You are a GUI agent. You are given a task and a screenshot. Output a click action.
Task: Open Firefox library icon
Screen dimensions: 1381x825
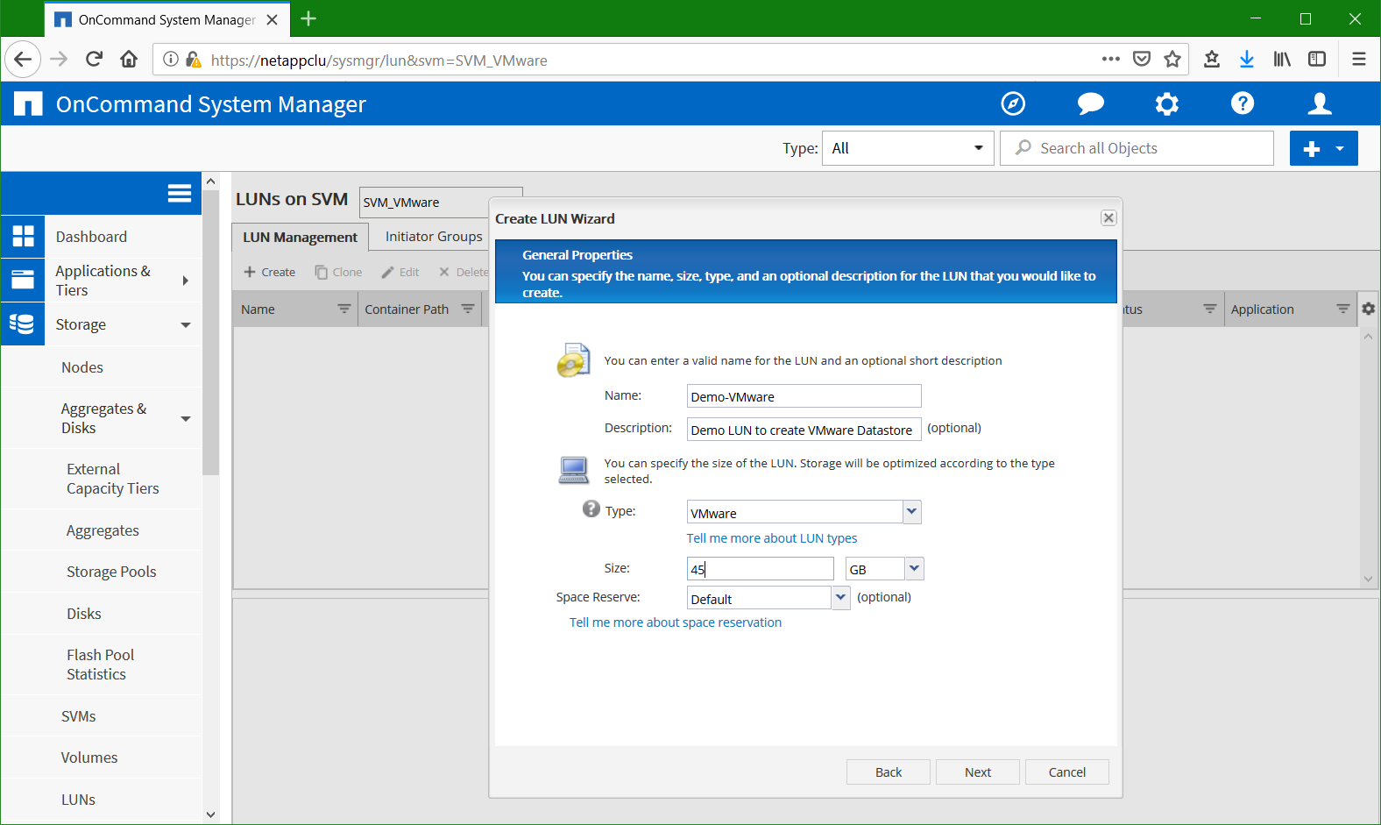[x=1282, y=60]
